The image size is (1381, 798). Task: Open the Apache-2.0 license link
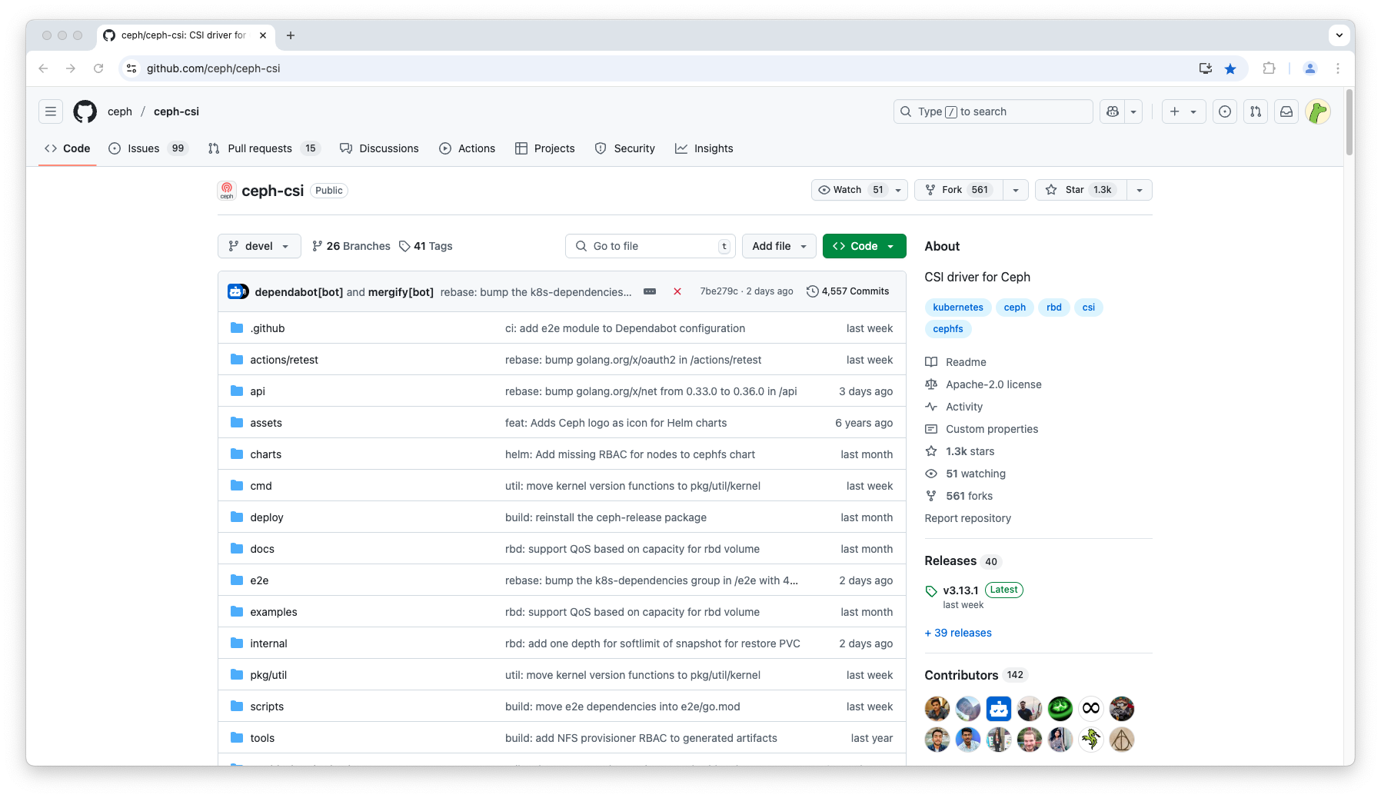993,384
